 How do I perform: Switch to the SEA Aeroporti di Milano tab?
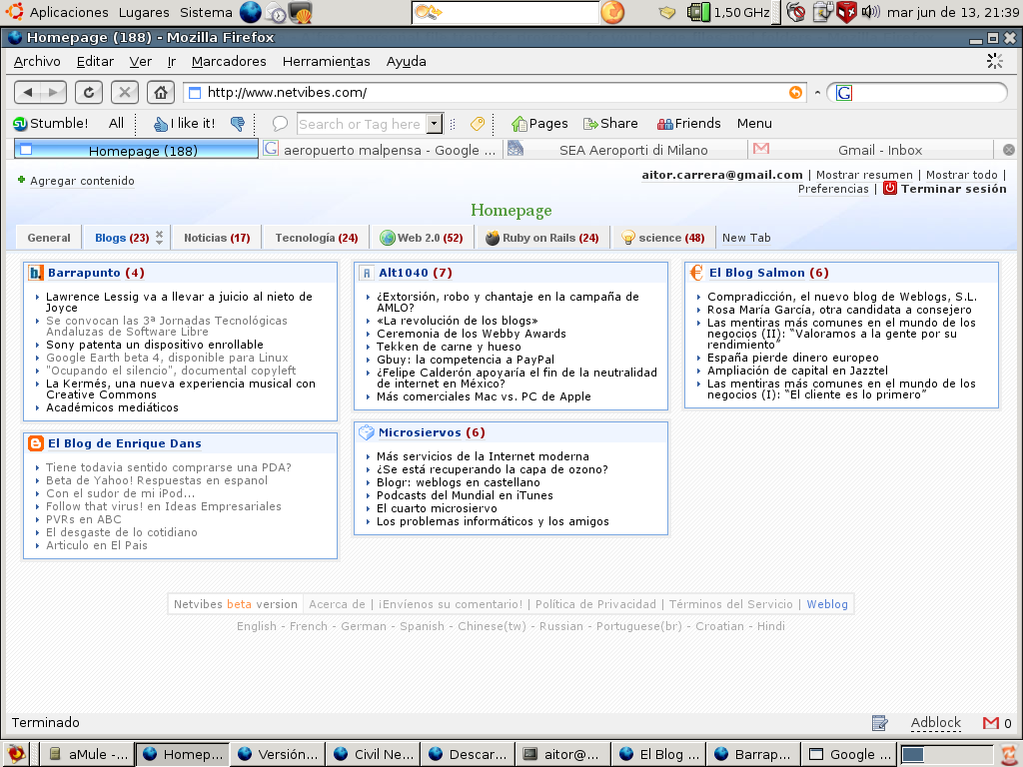(x=627, y=150)
